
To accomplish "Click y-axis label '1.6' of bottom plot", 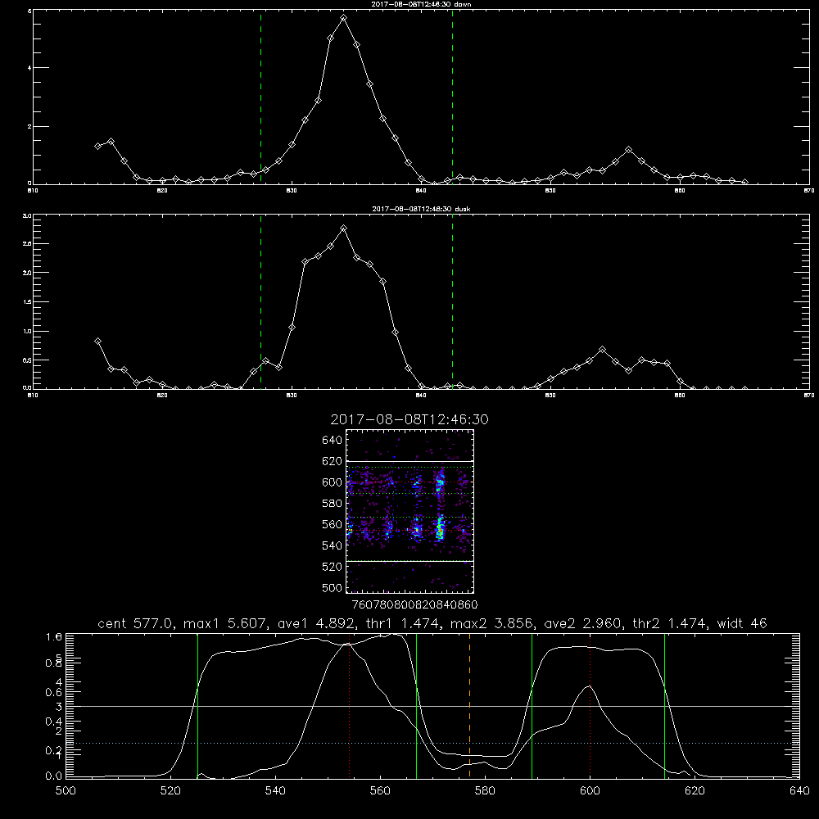I will pos(54,636).
